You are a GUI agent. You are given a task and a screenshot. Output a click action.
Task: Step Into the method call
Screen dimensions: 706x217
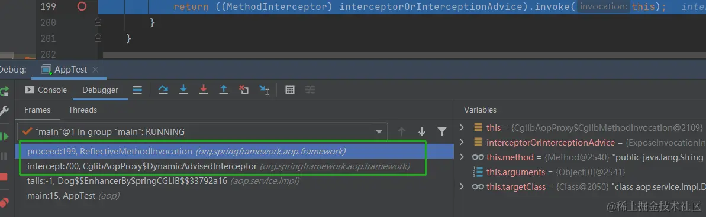pyautogui.click(x=183, y=90)
